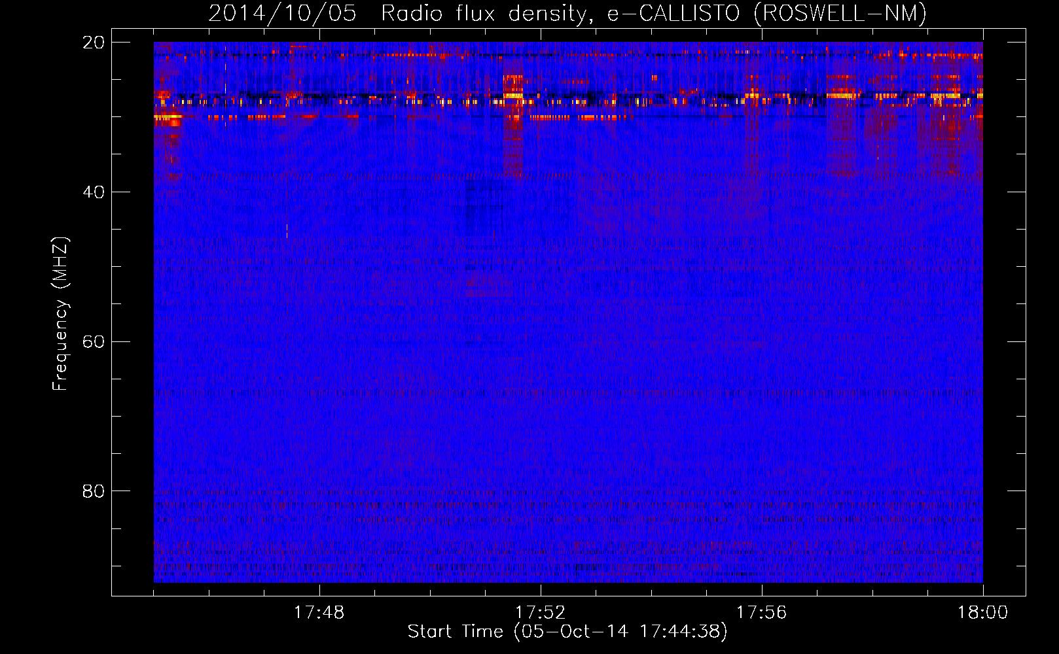
Task: Click the frequency tick label "80"
Action: click(x=94, y=490)
